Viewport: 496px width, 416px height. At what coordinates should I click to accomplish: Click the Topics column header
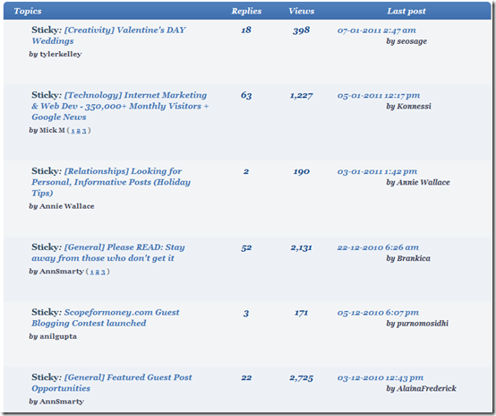click(28, 11)
